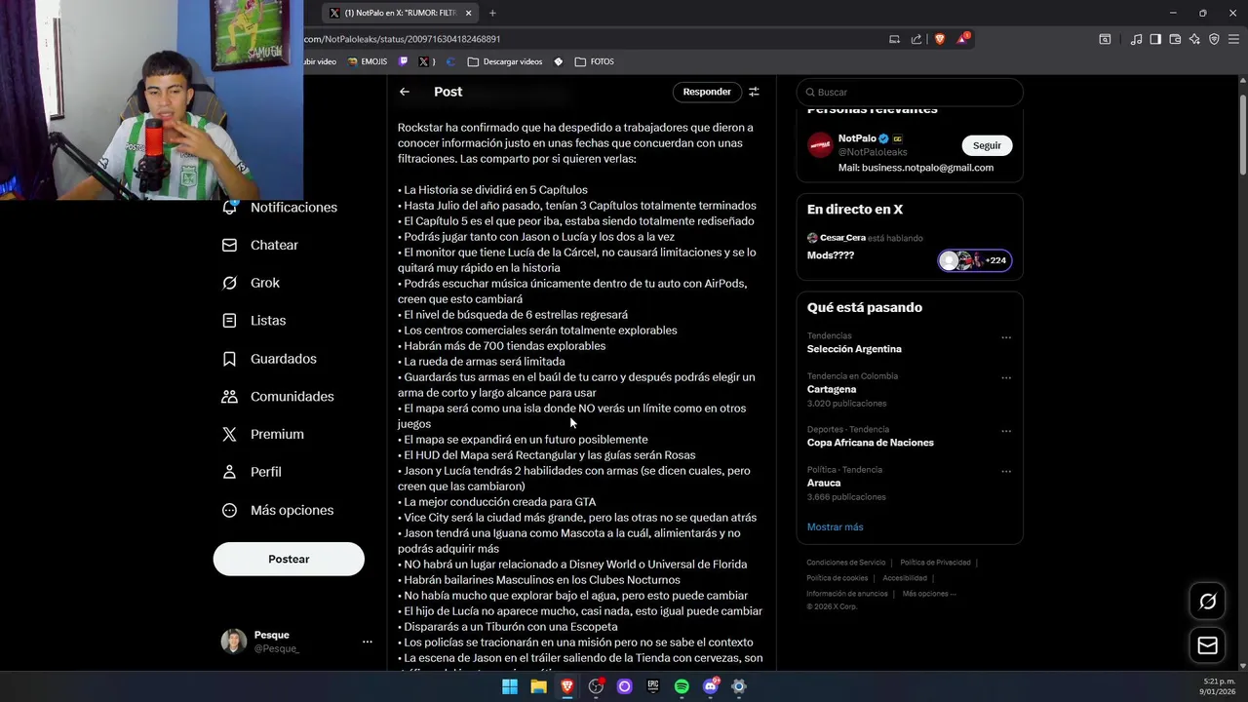Expand Más opciones in the footer
The width and height of the screenshot is (1248, 702).
(928, 594)
